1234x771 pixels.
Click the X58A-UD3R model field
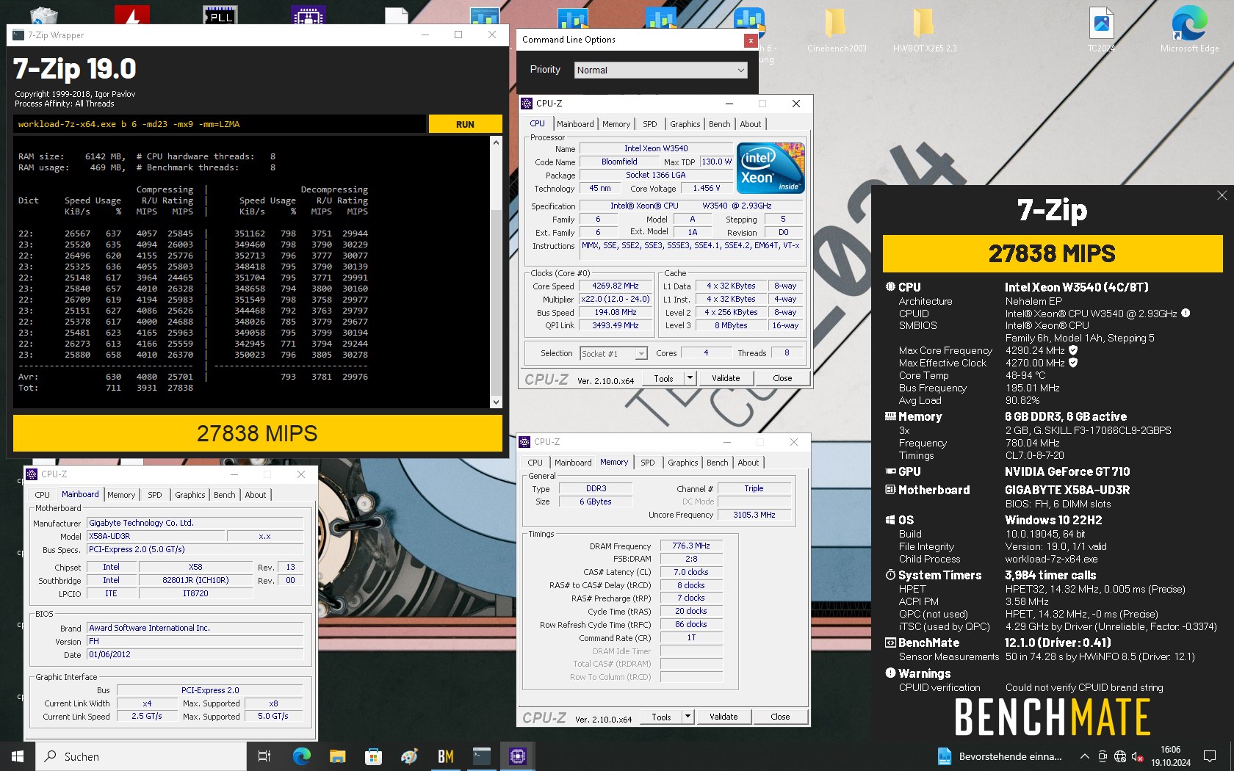(156, 536)
